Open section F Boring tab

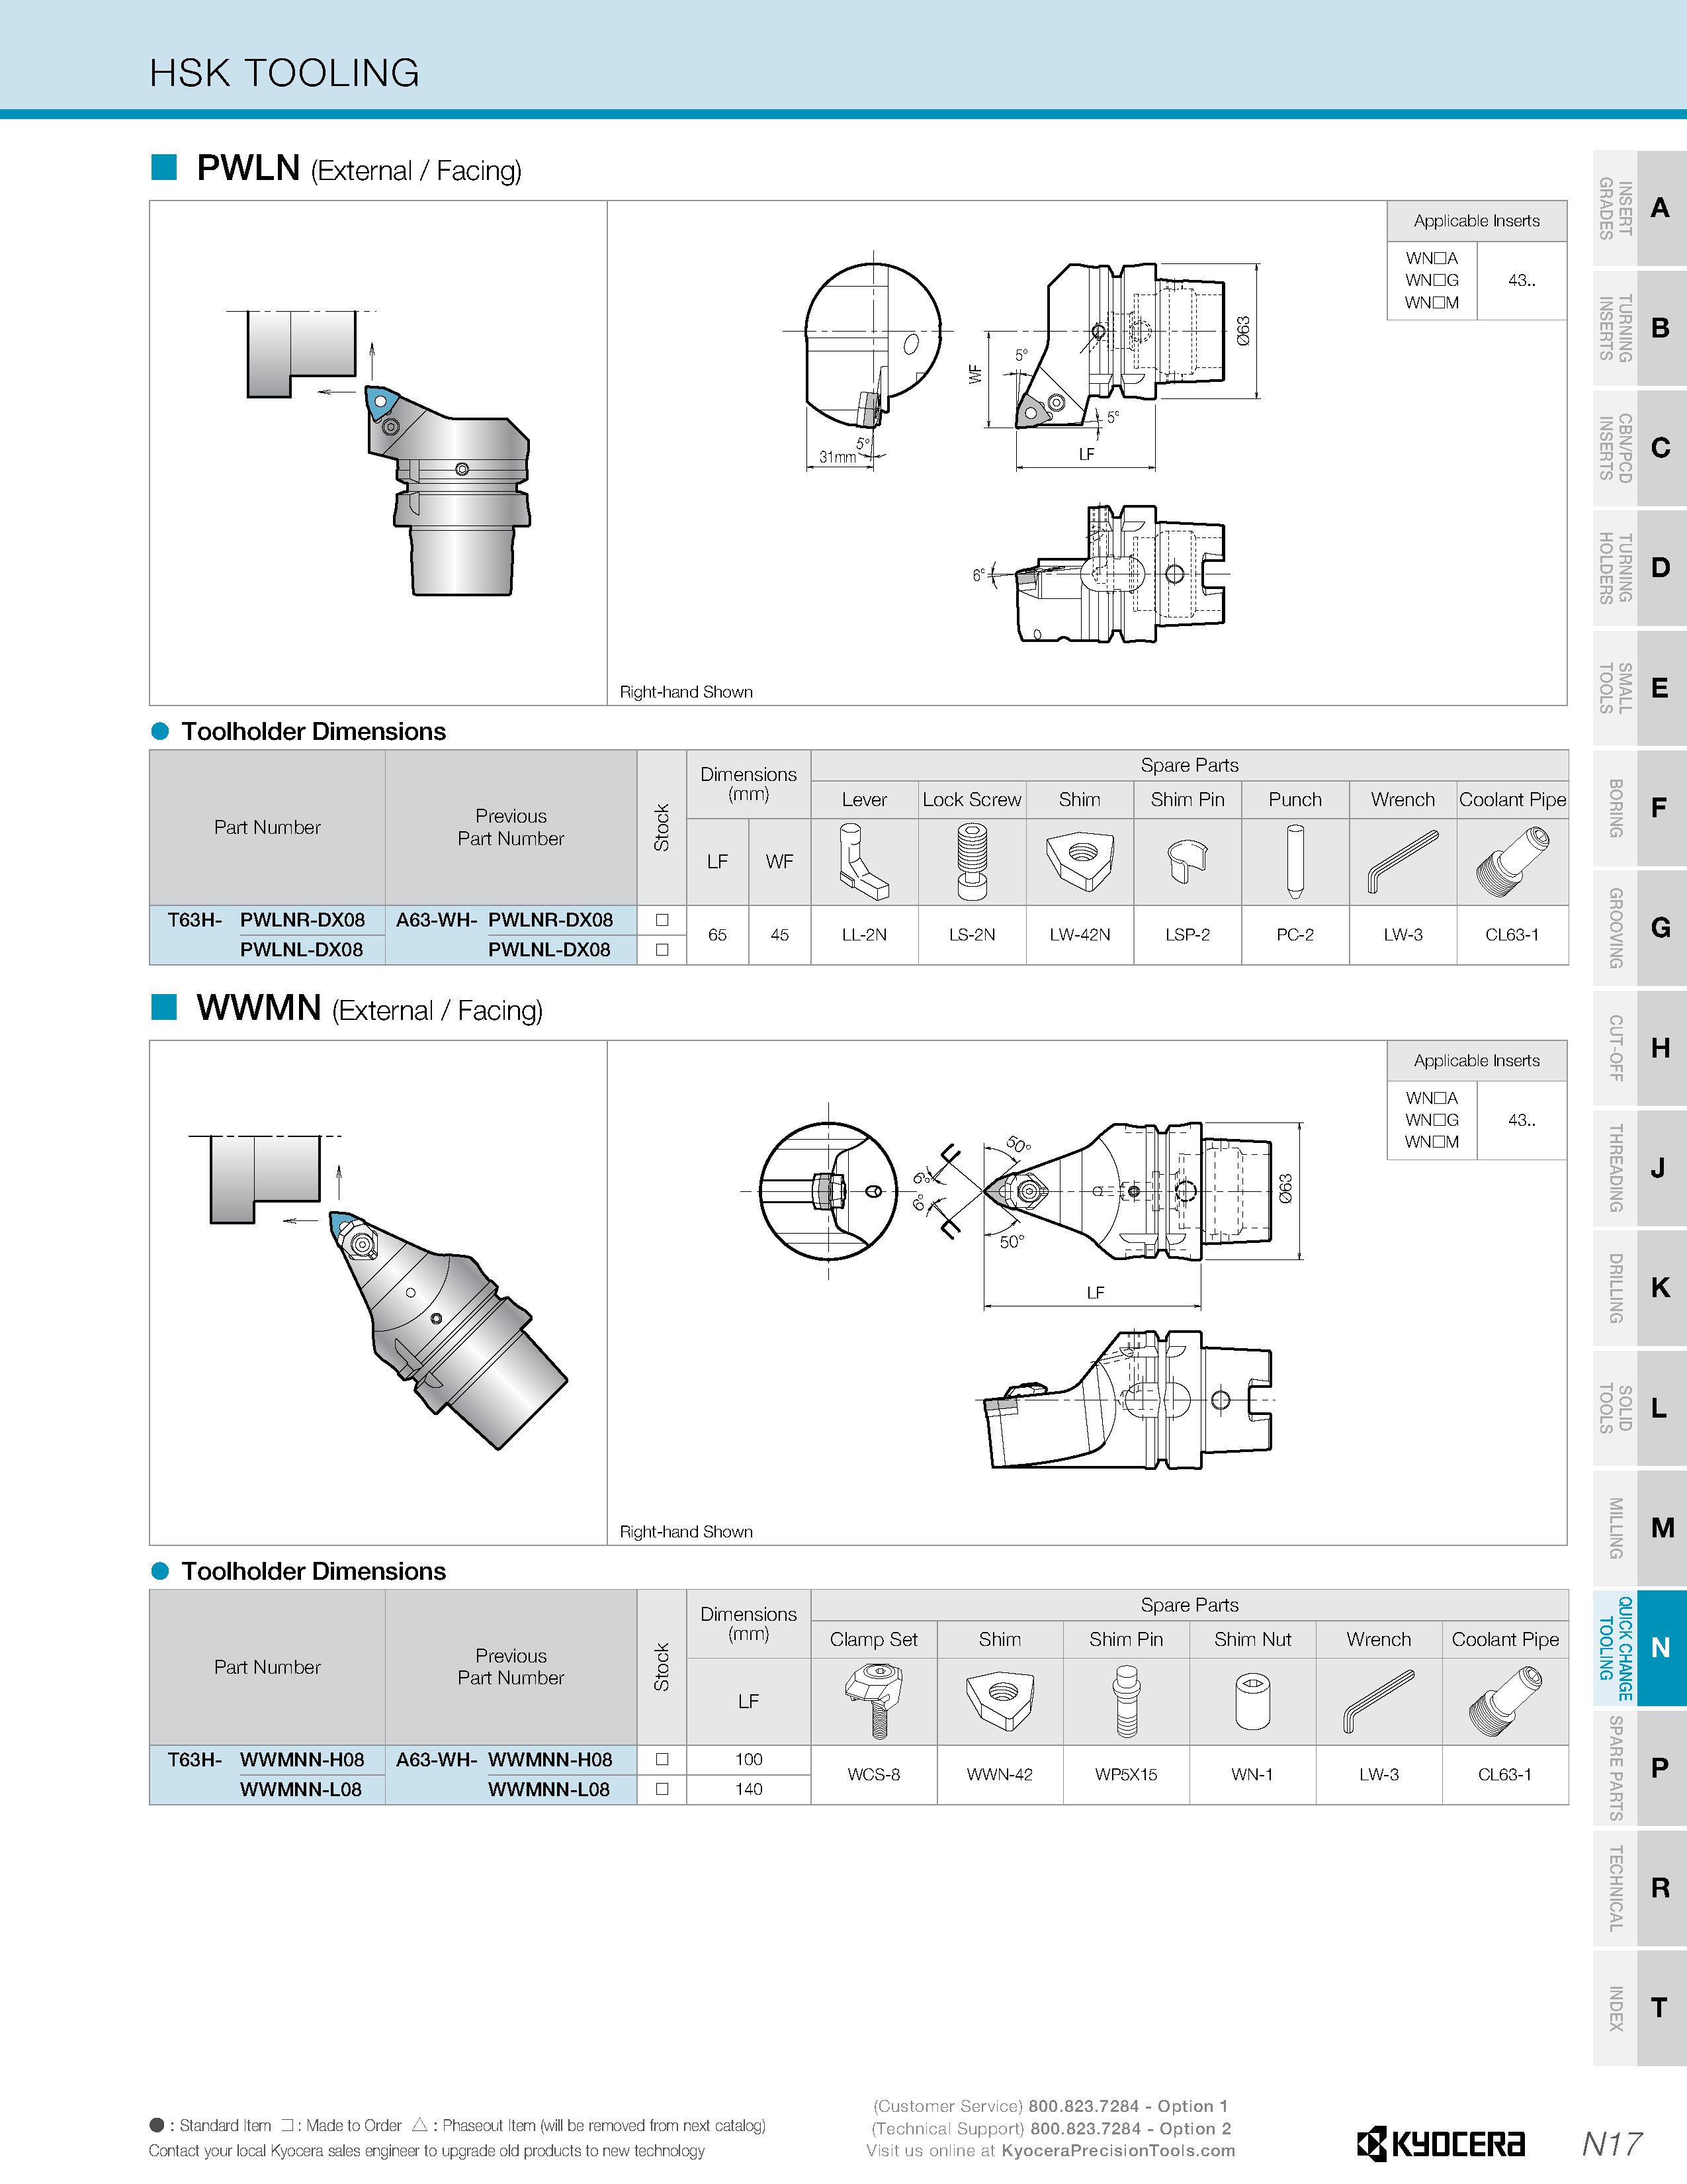pyautogui.click(x=1639, y=808)
